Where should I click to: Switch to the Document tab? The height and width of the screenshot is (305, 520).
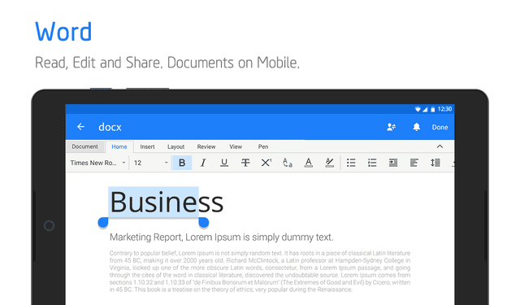pyautogui.click(x=84, y=146)
